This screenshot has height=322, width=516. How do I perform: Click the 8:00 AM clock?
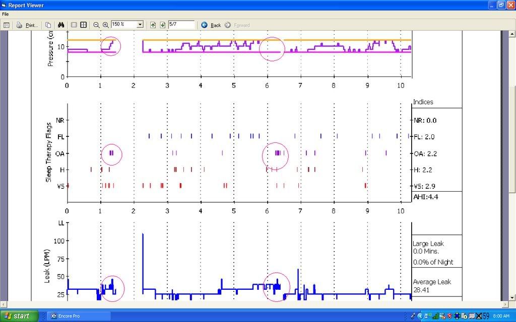501,316
